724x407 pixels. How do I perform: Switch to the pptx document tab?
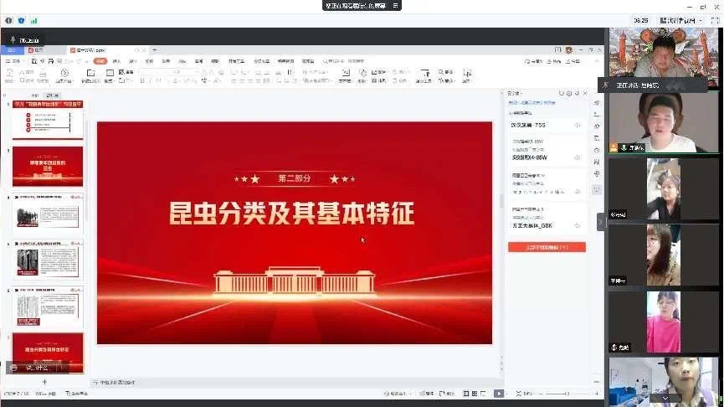coord(88,50)
